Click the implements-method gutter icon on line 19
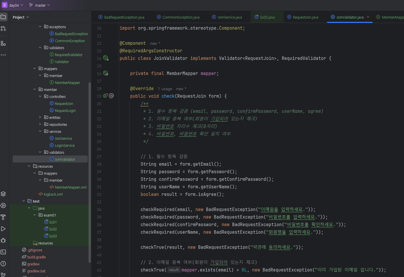 [105, 96]
